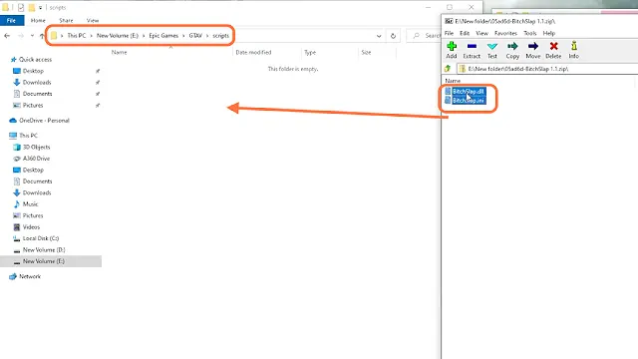638x359 pixels.
Task: Click the Add button in 7-Zip
Action: pyautogui.click(x=452, y=50)
